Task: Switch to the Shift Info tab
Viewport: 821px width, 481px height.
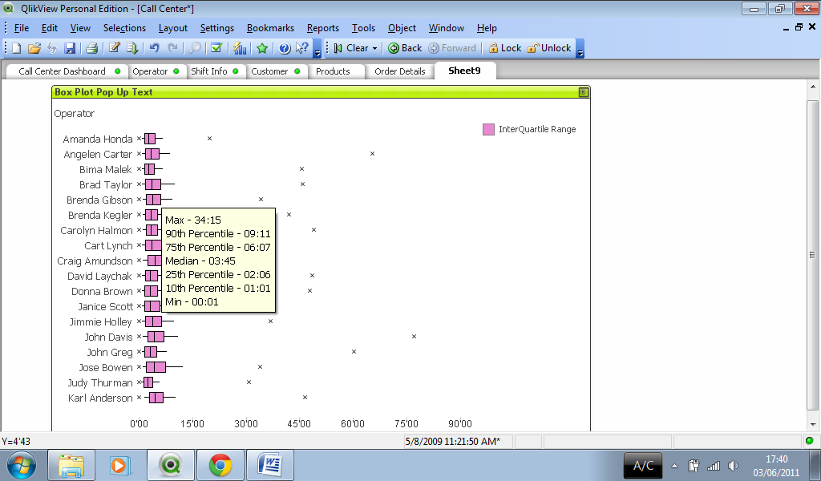Action: [x=214, y=71]
